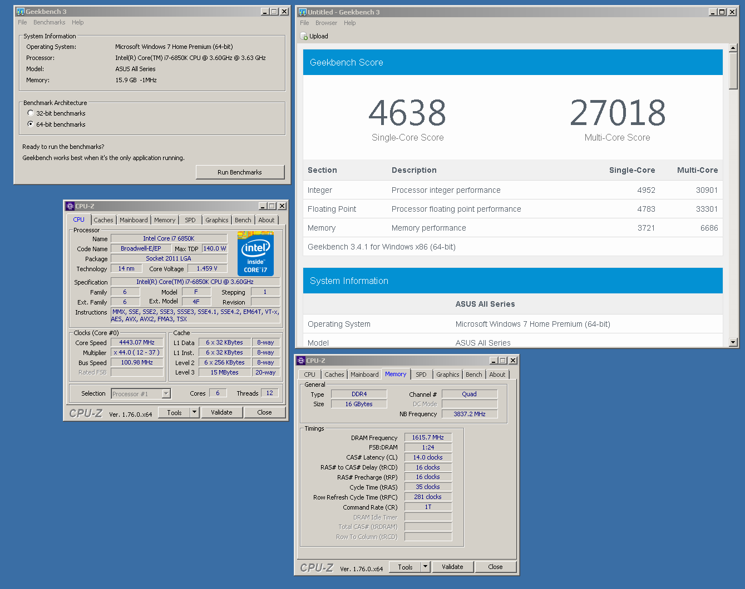Click the Level 3 cache value 15 MBytes

point(225,372)
